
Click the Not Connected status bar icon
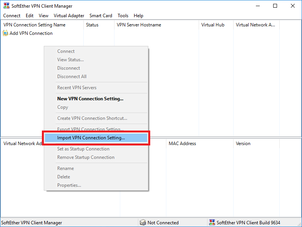pos(143,222)
